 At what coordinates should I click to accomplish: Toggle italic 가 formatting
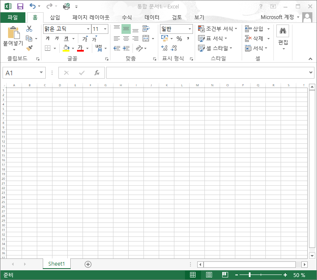click(x=57, y=38)
